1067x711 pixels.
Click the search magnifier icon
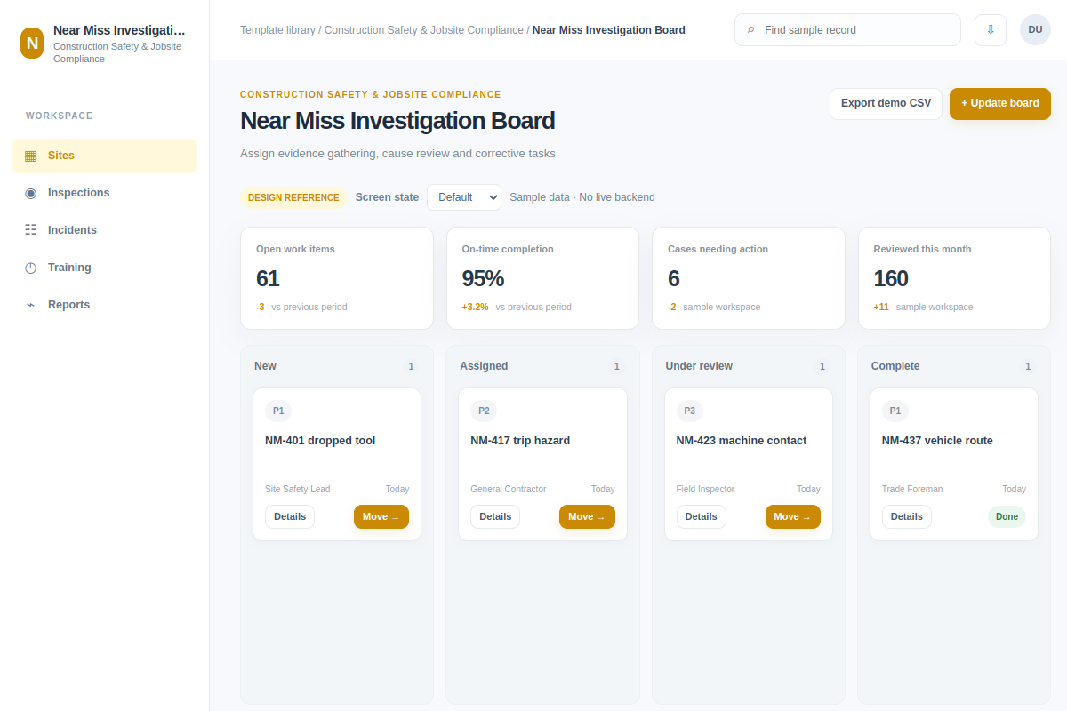[750, 30]
